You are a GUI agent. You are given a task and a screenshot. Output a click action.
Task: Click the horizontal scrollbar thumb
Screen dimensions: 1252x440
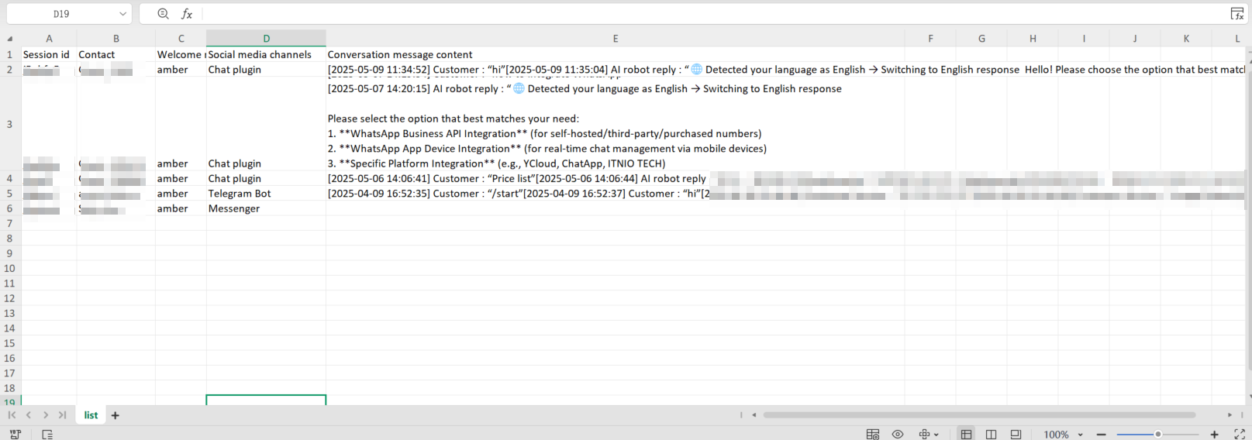979,414
